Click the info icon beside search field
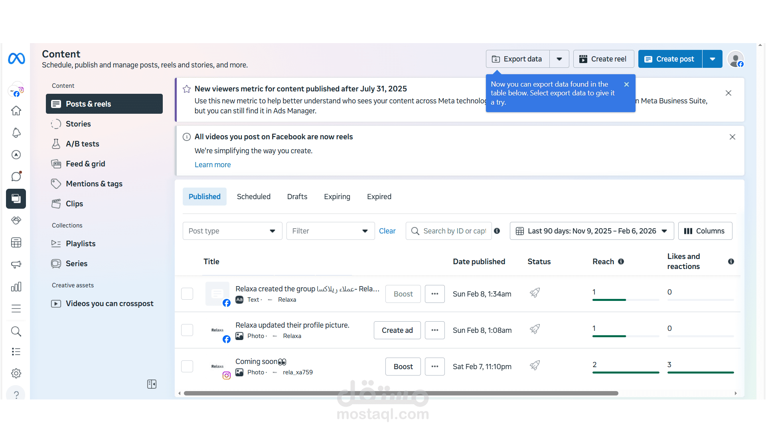 coord(497,231)
